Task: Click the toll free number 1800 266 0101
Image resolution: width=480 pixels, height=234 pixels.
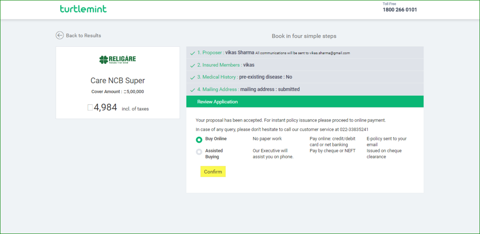Action: 400,10
